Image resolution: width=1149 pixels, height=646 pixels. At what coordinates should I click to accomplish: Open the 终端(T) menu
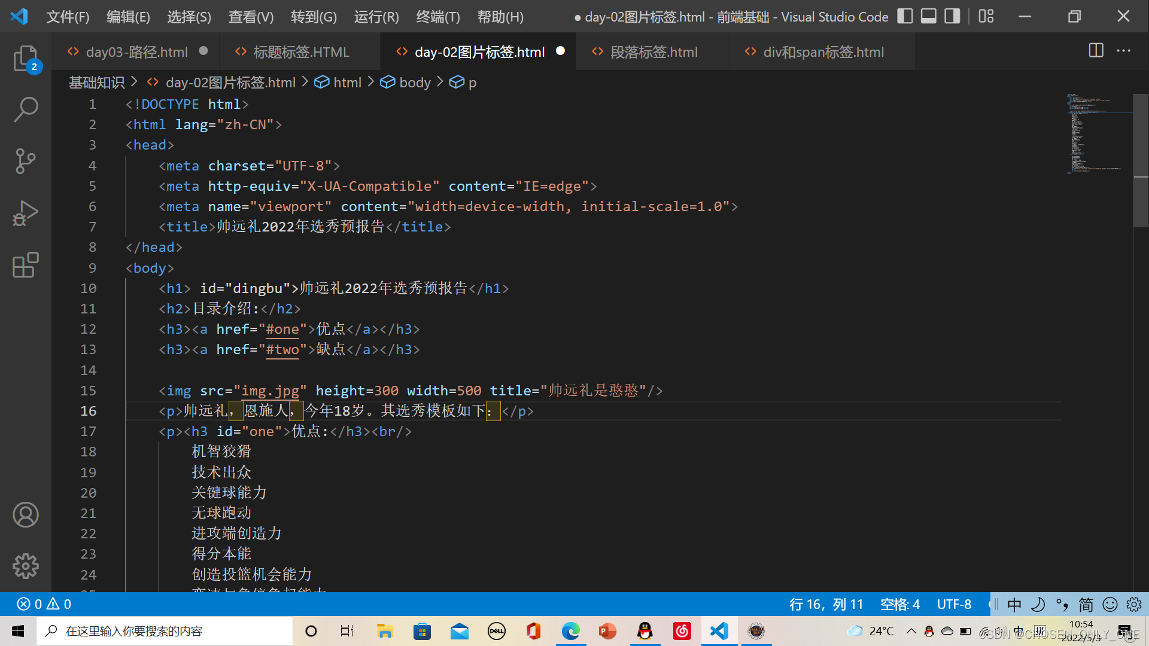pyautogui.click(x=438, y=17)
